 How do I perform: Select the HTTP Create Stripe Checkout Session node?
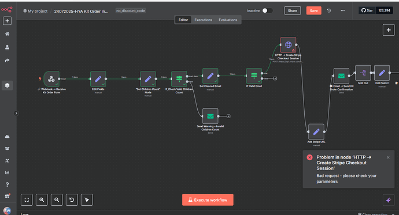[x=288, y=45]
